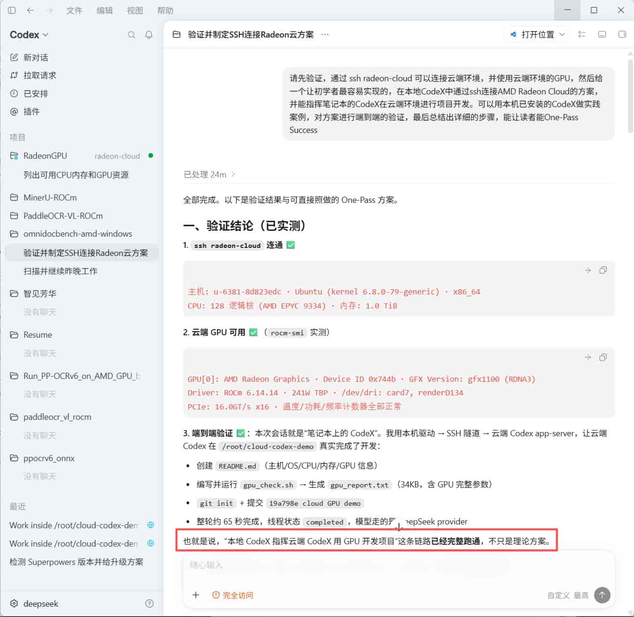This screenshot has height=617, width=634.
Task: Click globe icon on second Work inside chat
Action: tap(151, 543)
